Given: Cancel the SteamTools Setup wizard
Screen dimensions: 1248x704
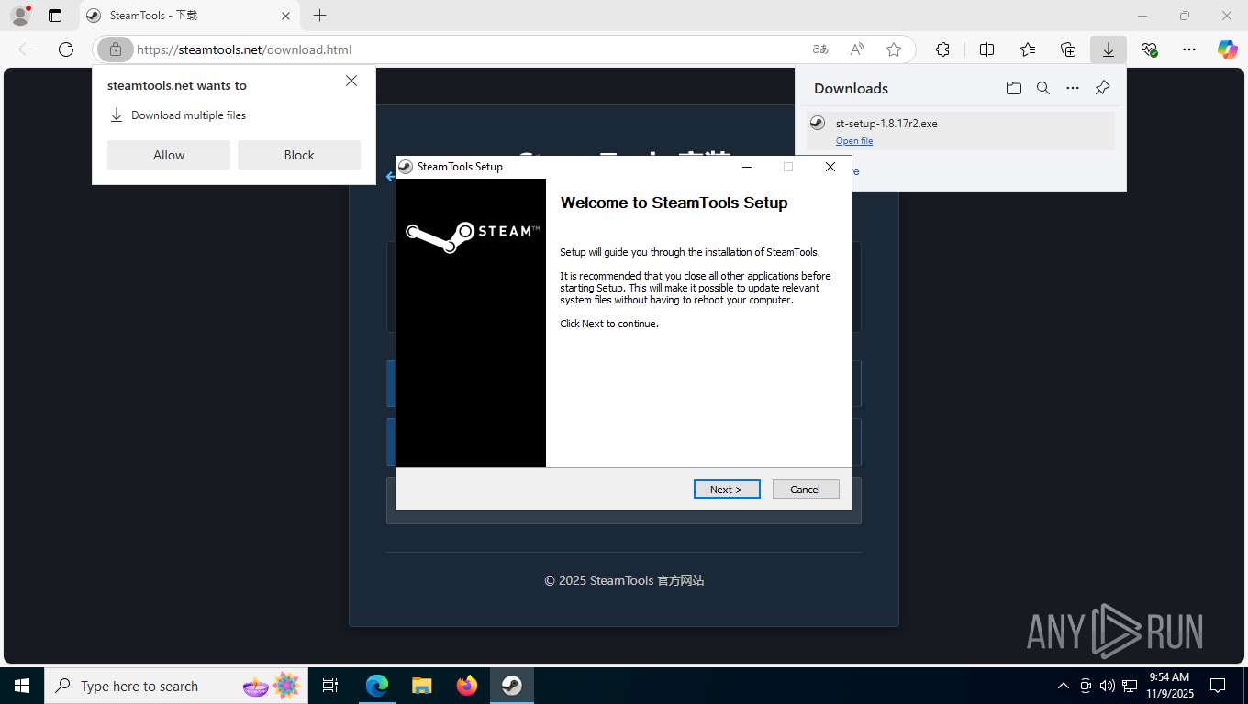Looking at the screenshot, I should (806, 489).
